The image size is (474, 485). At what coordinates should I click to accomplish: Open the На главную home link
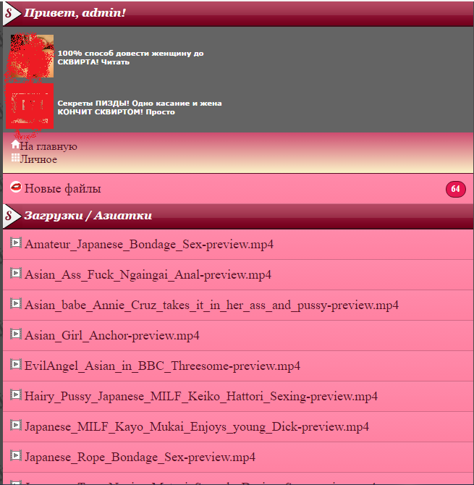pyautogui.click(x=48, y=146)
